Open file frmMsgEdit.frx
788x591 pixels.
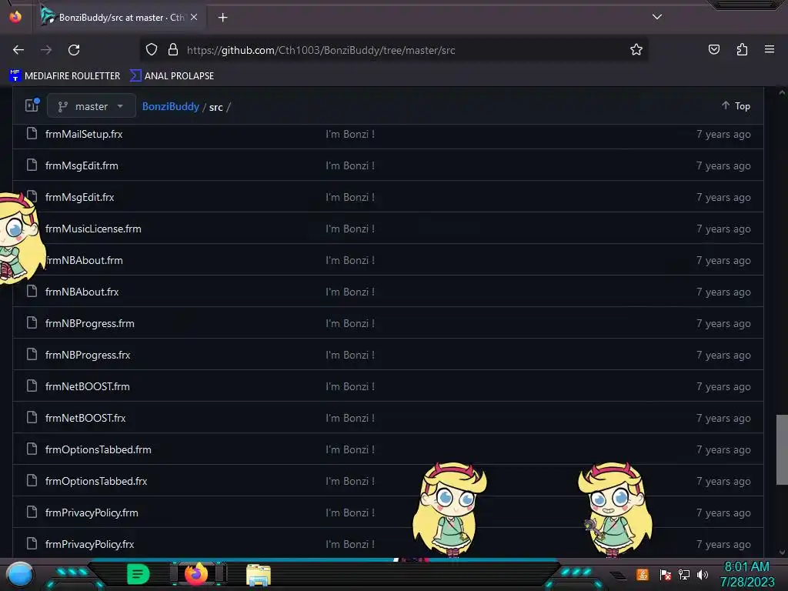click(80, 198)
